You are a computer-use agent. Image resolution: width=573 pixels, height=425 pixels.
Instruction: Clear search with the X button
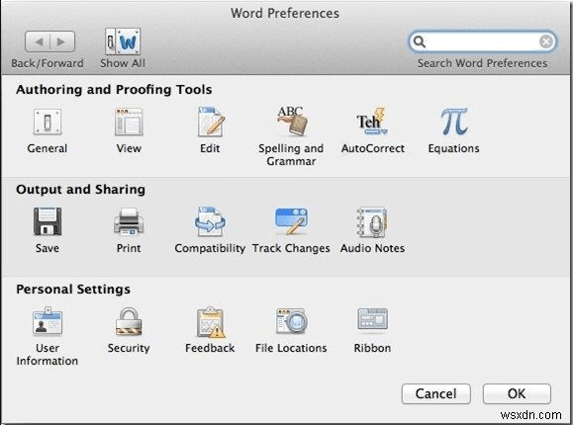click(x=546, y=42)
